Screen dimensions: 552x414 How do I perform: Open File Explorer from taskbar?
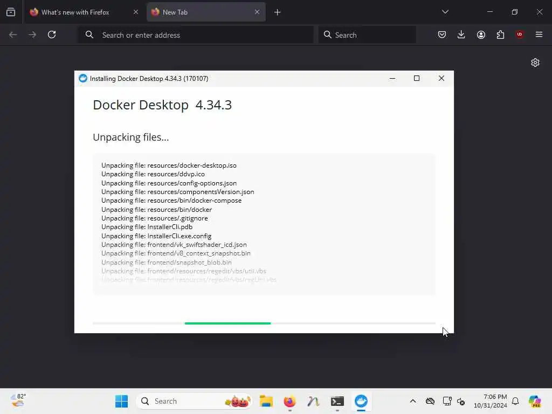point(266,401)
